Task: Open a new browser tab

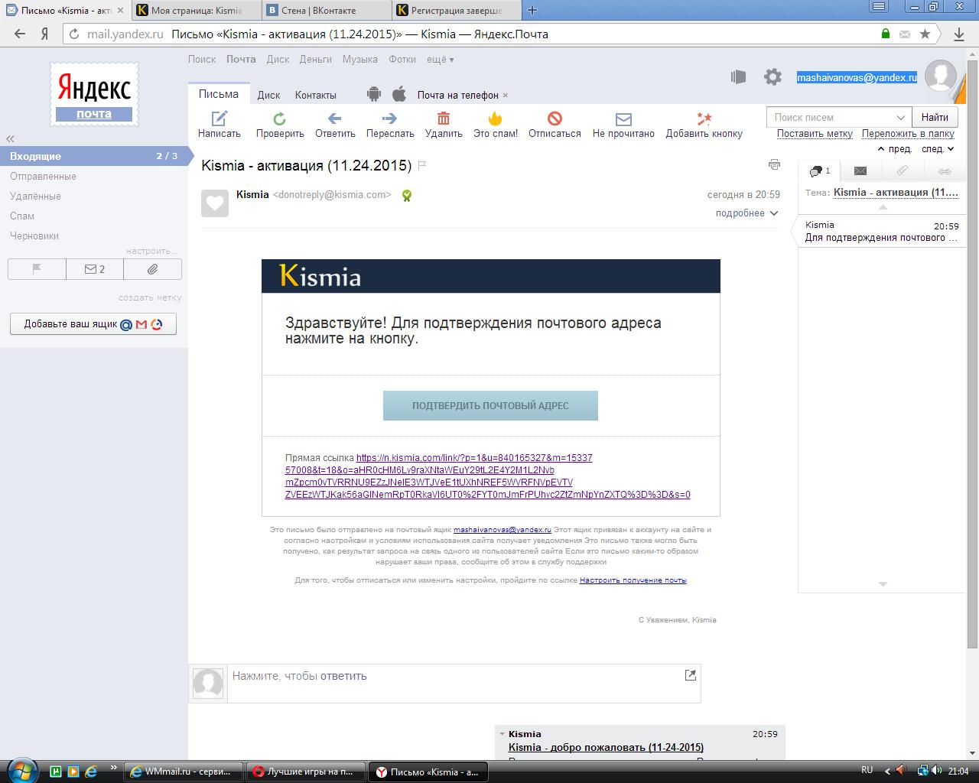Action: 532,10
